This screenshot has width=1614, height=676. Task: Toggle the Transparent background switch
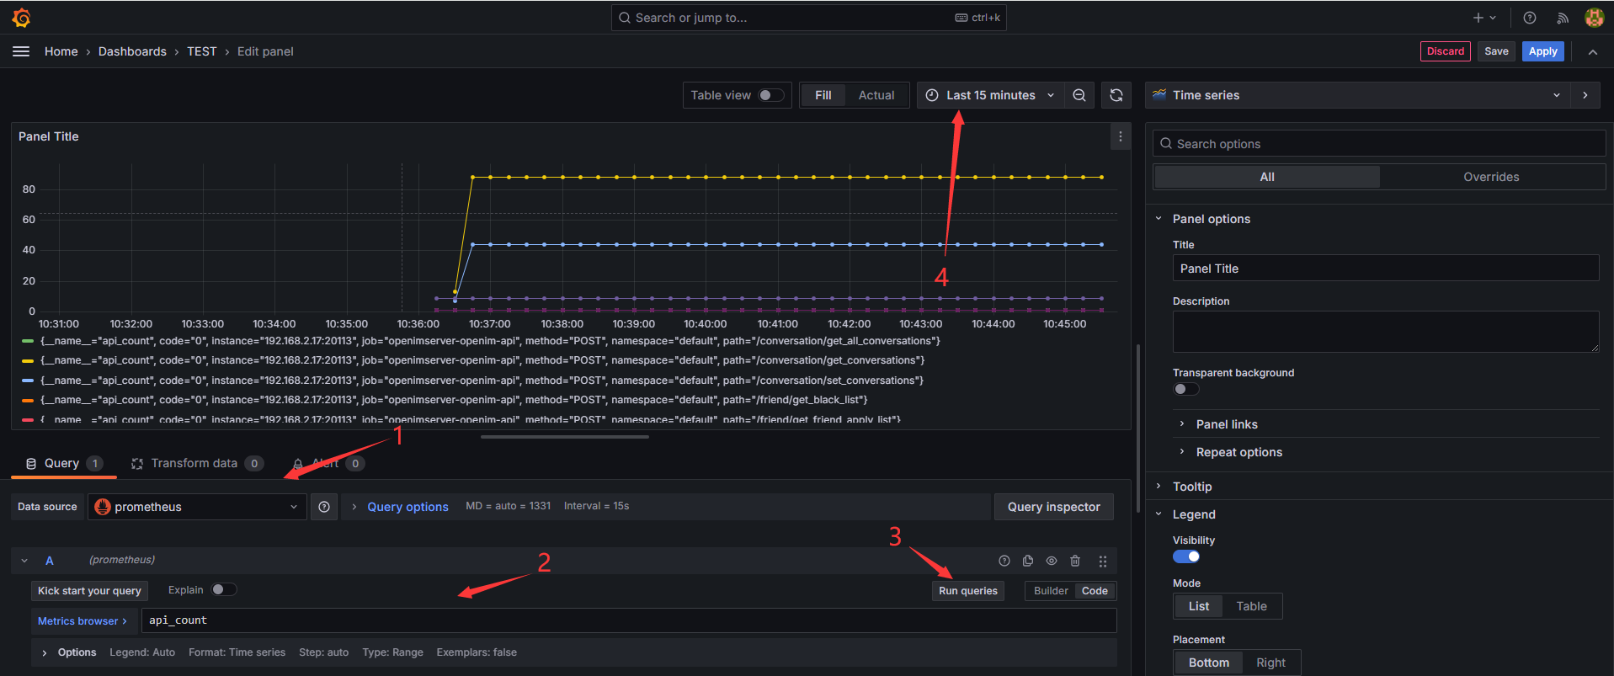pyautogui.click(x=1185, y=389)
